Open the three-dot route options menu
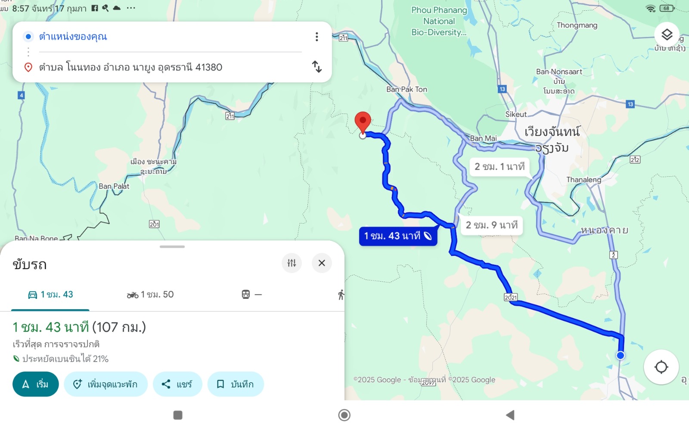The image size is (689, 430). coord(317,37)
